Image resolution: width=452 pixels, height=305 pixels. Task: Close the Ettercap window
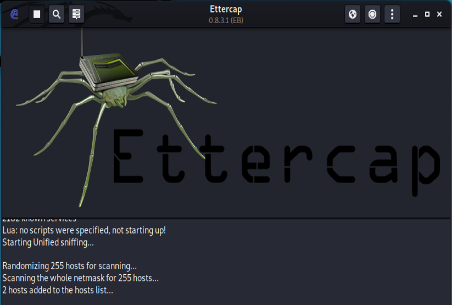[x=439, y=14]
